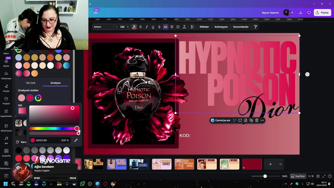Duplicate the selected element

pyautogui.click(x=251, y=120)
